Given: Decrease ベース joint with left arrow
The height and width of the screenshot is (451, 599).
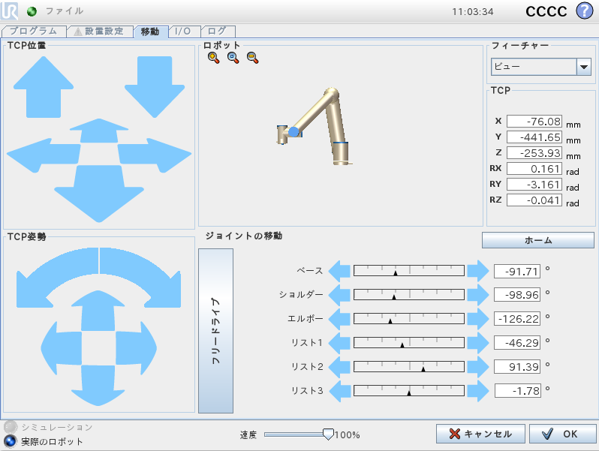Looking at the screenshot, I should tap(339, 271).
